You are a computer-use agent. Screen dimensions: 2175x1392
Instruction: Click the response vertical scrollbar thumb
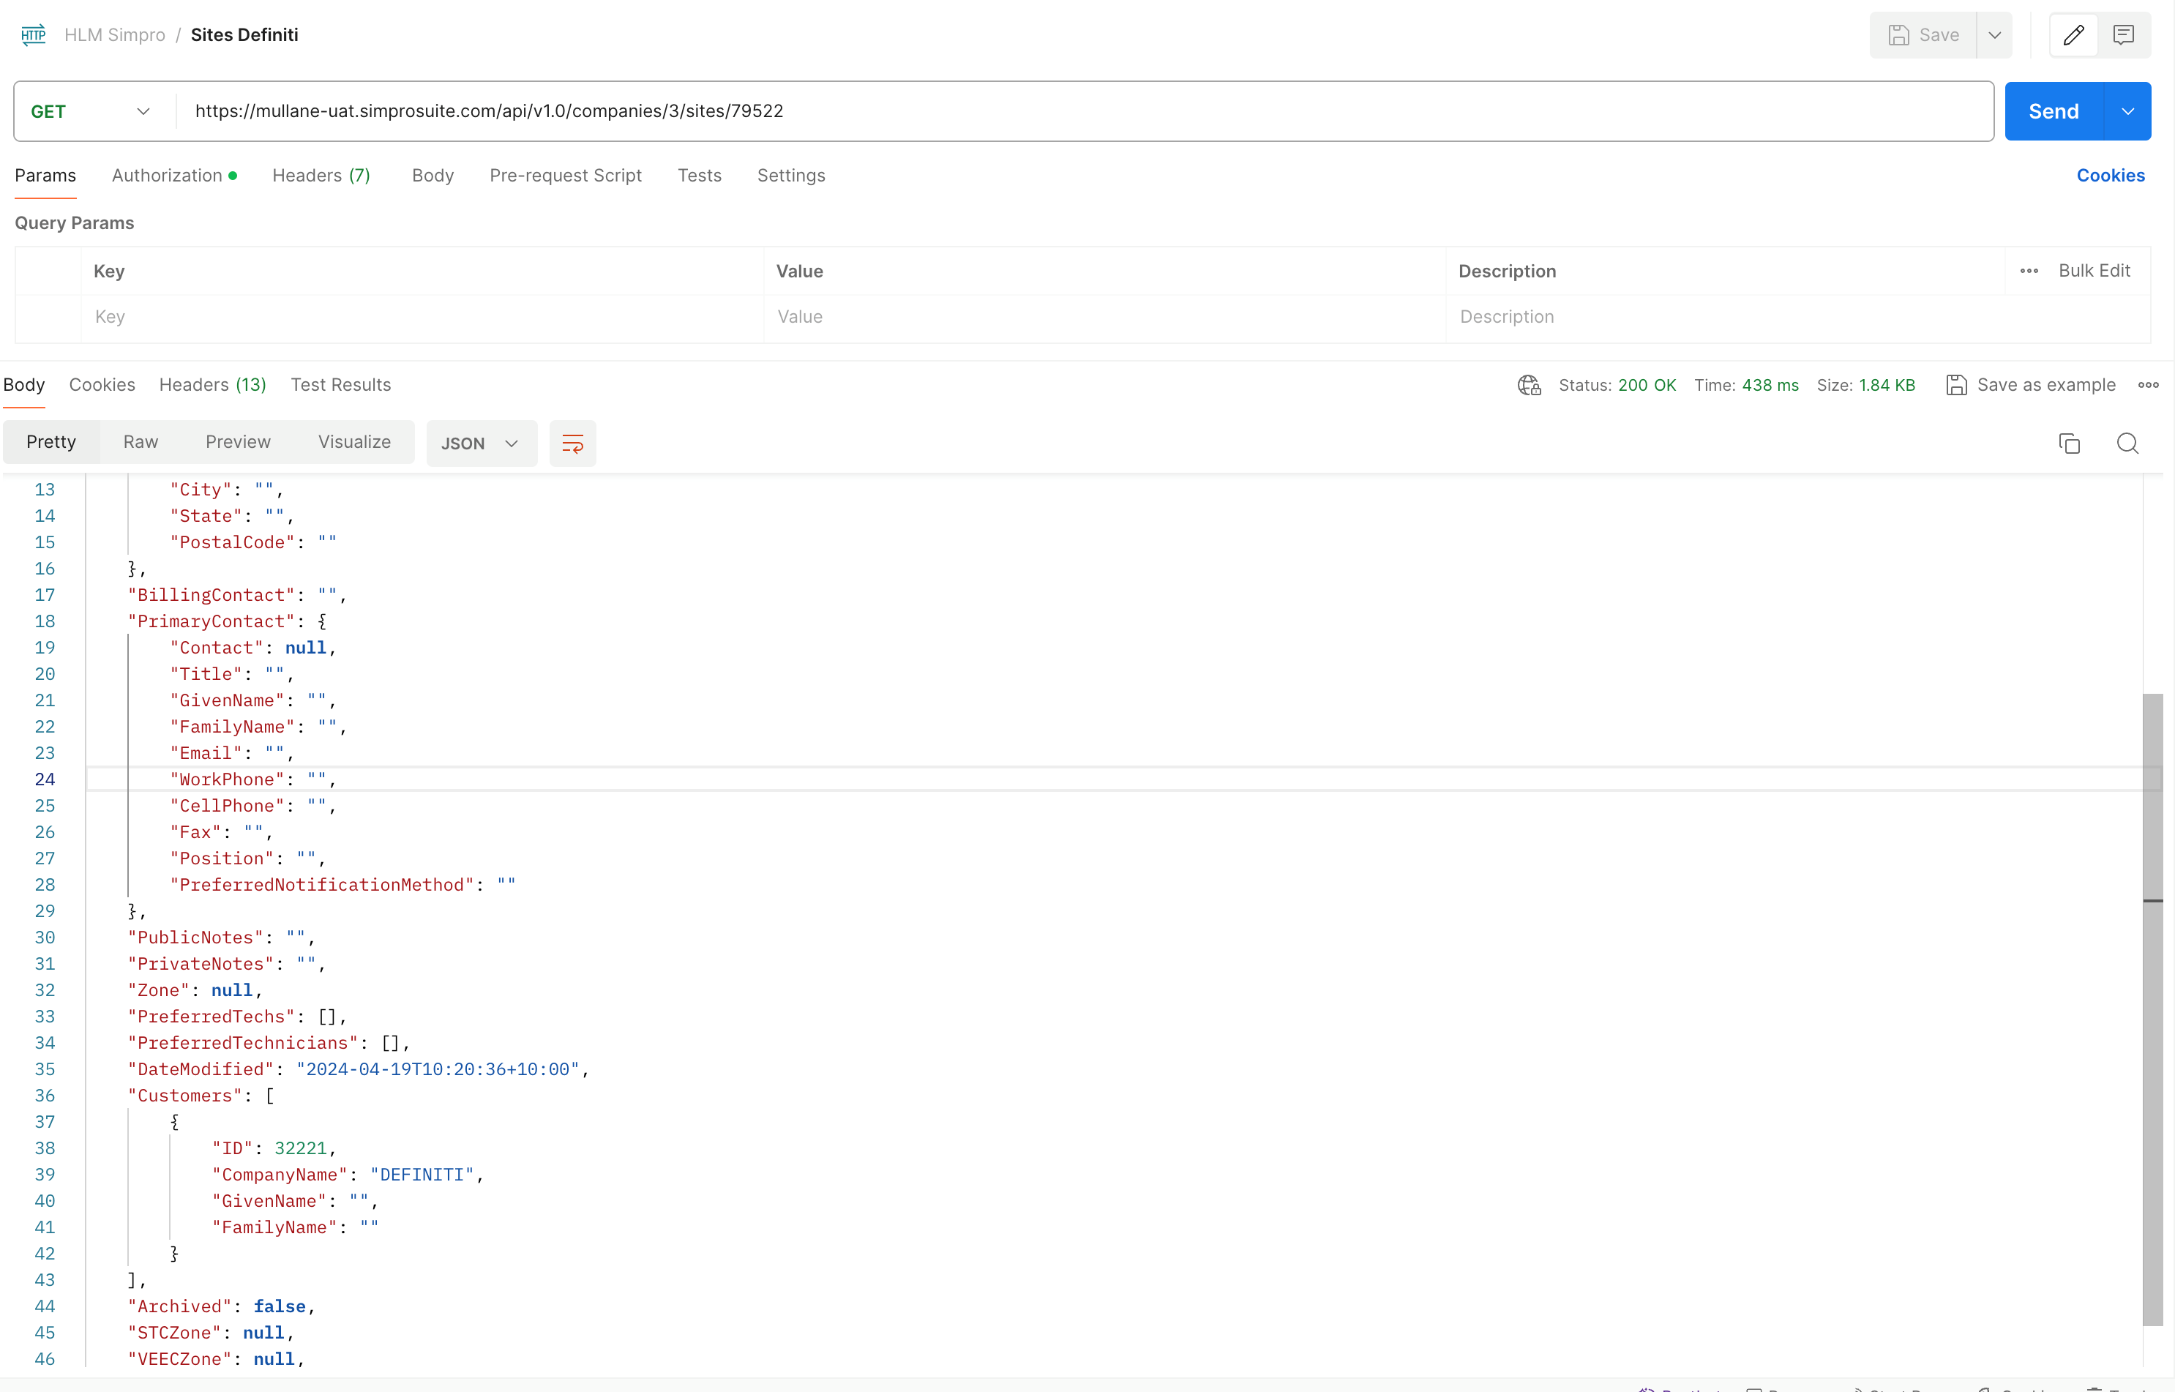(2152, 1010)
